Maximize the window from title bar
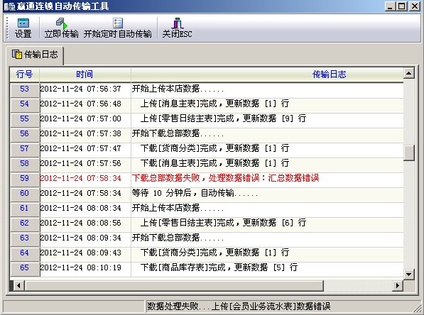This screenshot has width=424, height=315. click(x=402, y=6)
